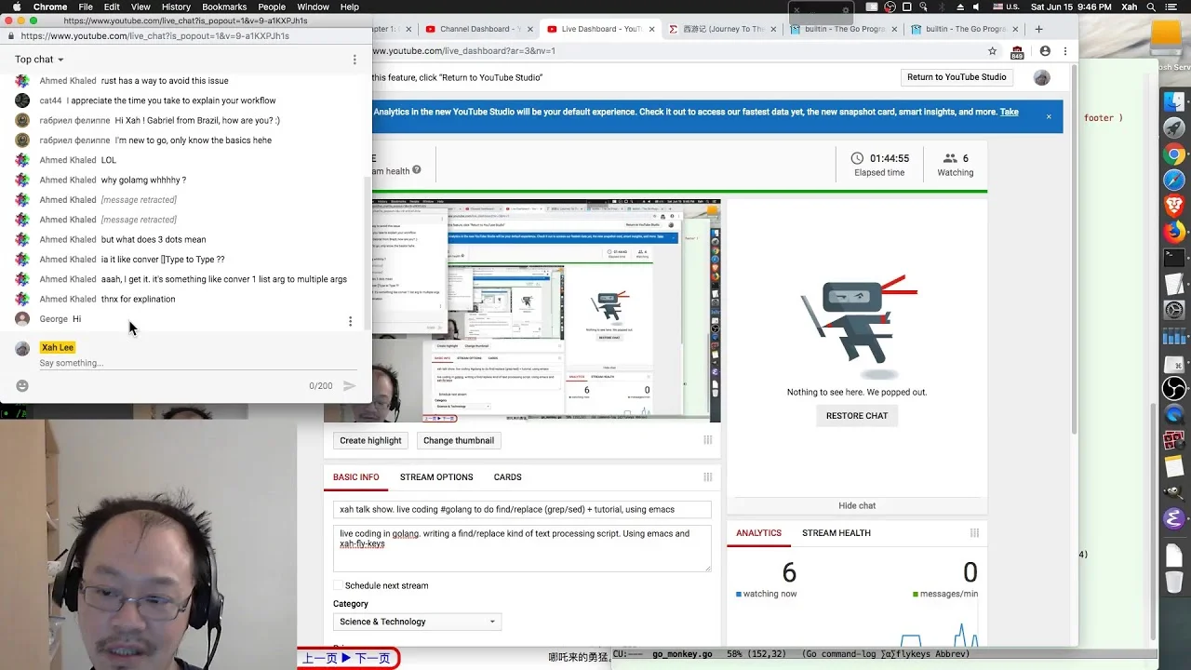
Task: Click Return to YouTube Studio button
Action: point(957,77)
